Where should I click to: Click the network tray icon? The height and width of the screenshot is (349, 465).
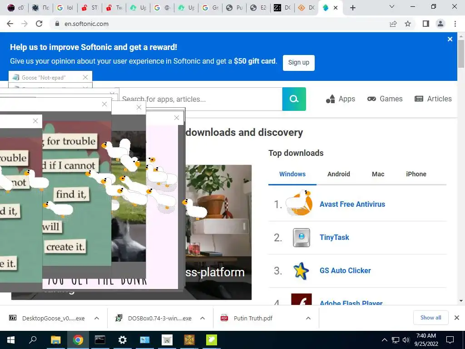tap(396, 340)
